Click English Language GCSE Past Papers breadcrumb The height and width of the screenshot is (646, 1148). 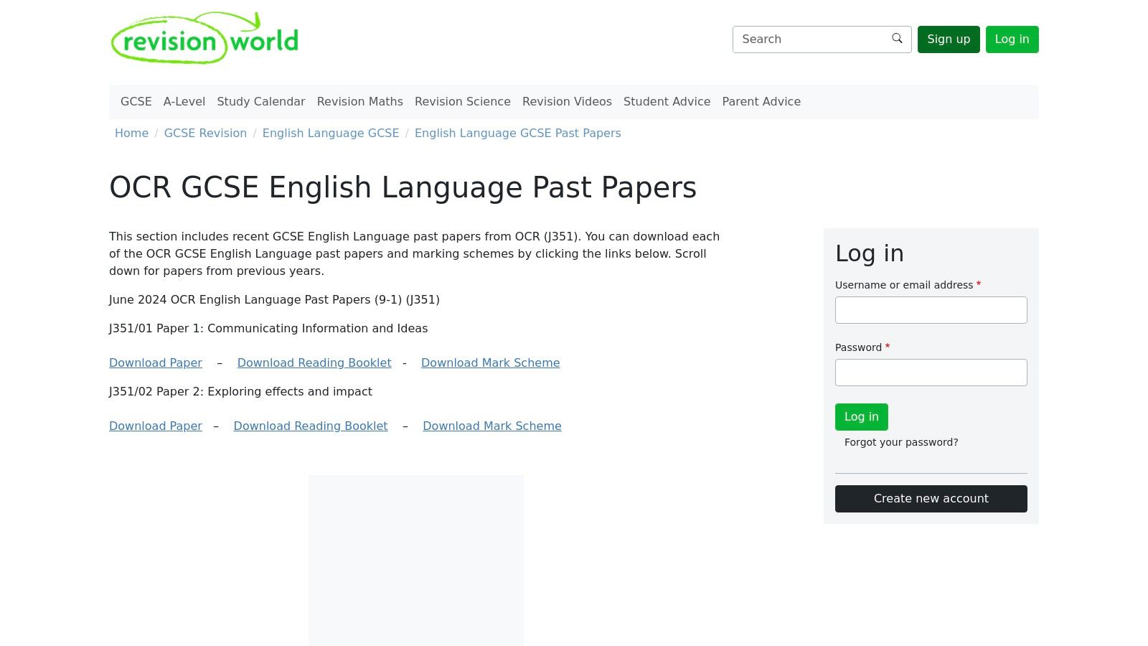point(518,134)
